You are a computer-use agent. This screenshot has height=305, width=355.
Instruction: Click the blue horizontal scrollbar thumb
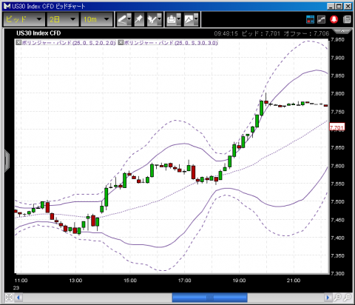pos(209,298)
